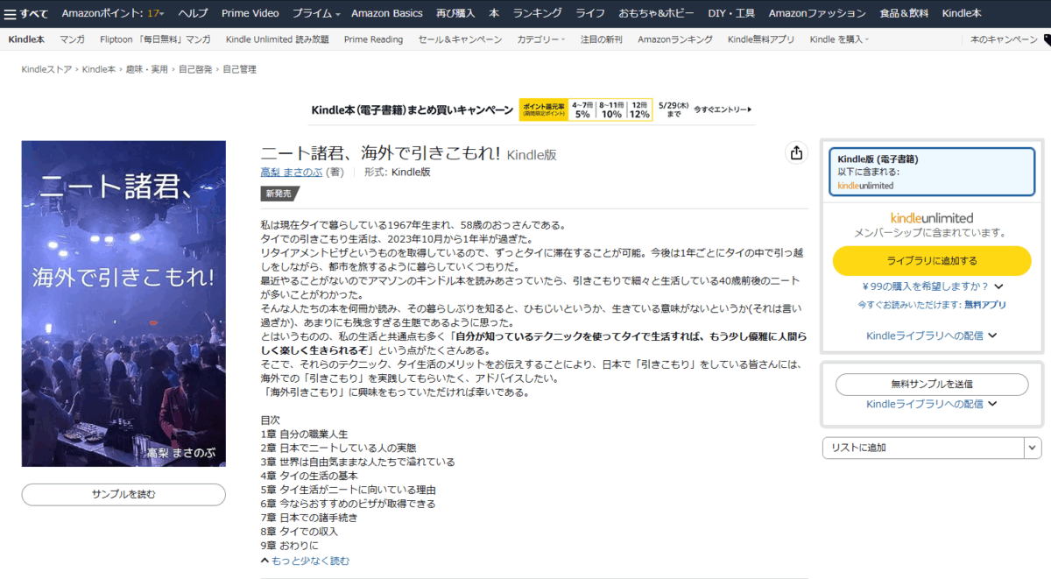
Task: Click the サンプルを読む button
Action: pos(123,494)
